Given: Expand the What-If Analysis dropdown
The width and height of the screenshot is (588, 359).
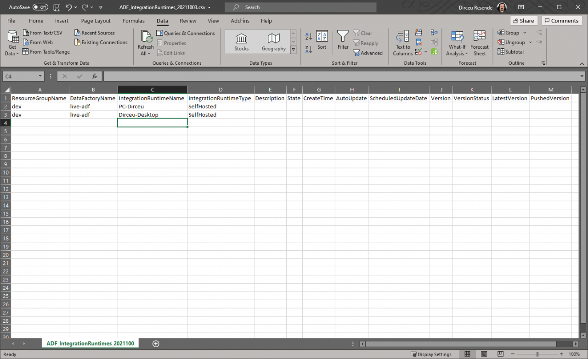Looking at the screenshot, I should (457, 50).
